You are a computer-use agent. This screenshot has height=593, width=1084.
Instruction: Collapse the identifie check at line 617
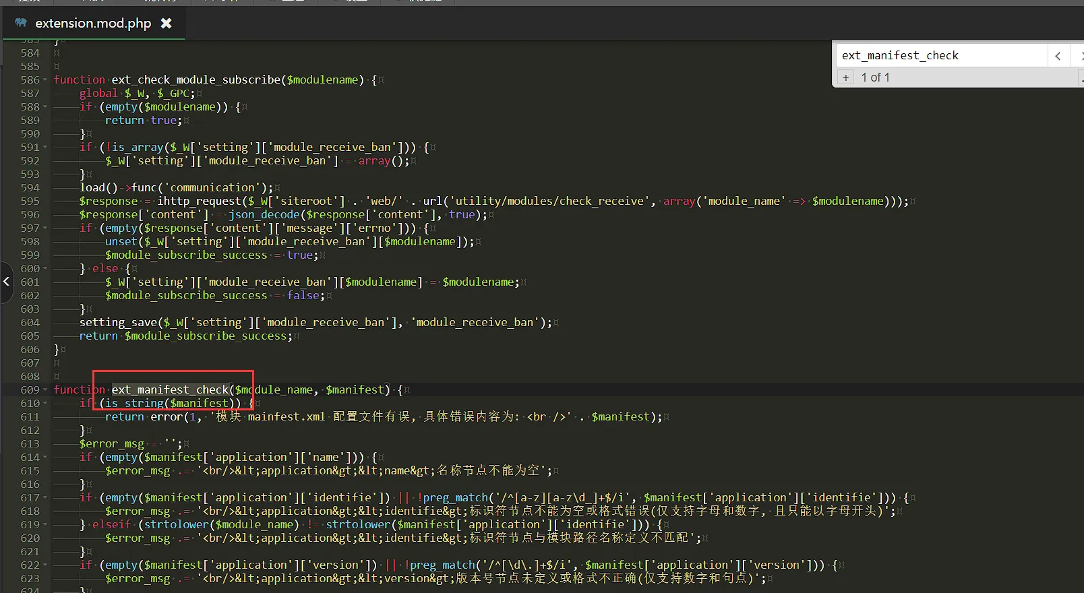(x=45, y=497)
